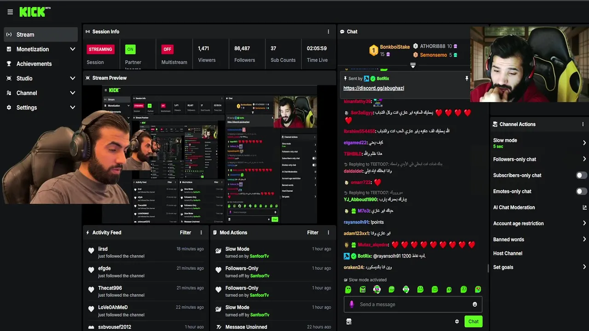Toggle the Multistream OFF indicator
589x331 pixels.
coord(167,49)
